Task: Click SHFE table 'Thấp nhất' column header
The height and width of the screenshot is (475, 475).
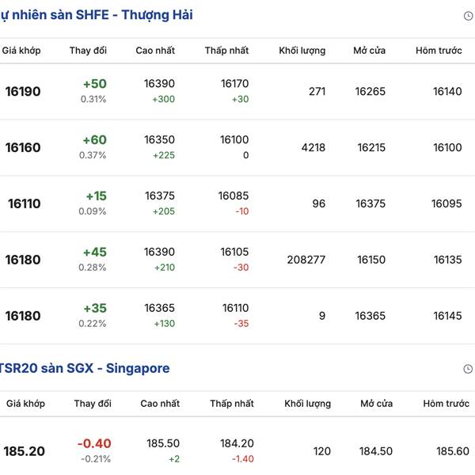Action: [x=226, y=51]
